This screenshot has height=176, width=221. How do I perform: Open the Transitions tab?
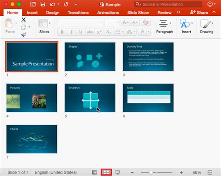click(x=78, y=13)
